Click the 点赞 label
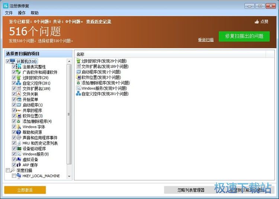Image resolution: width=279 pixels, height=199 pixels. coord(264,22)
